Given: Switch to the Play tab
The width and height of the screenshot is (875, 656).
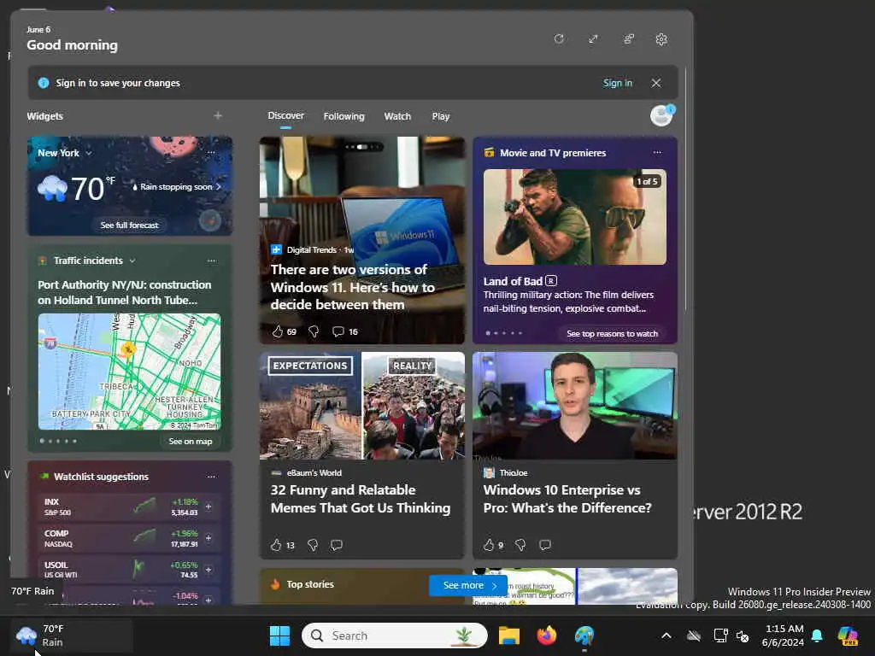Looking at the screenshot, I should [440, 116].
